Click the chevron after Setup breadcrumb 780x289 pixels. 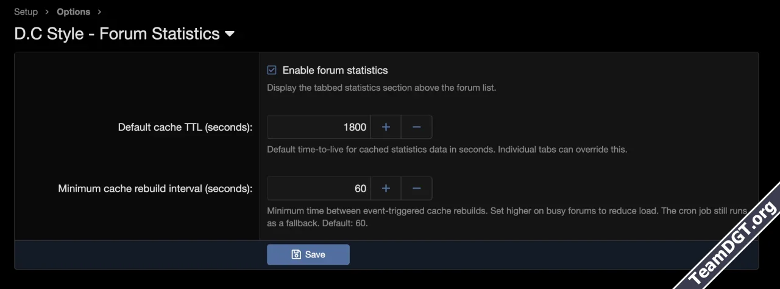coord(47,12)
